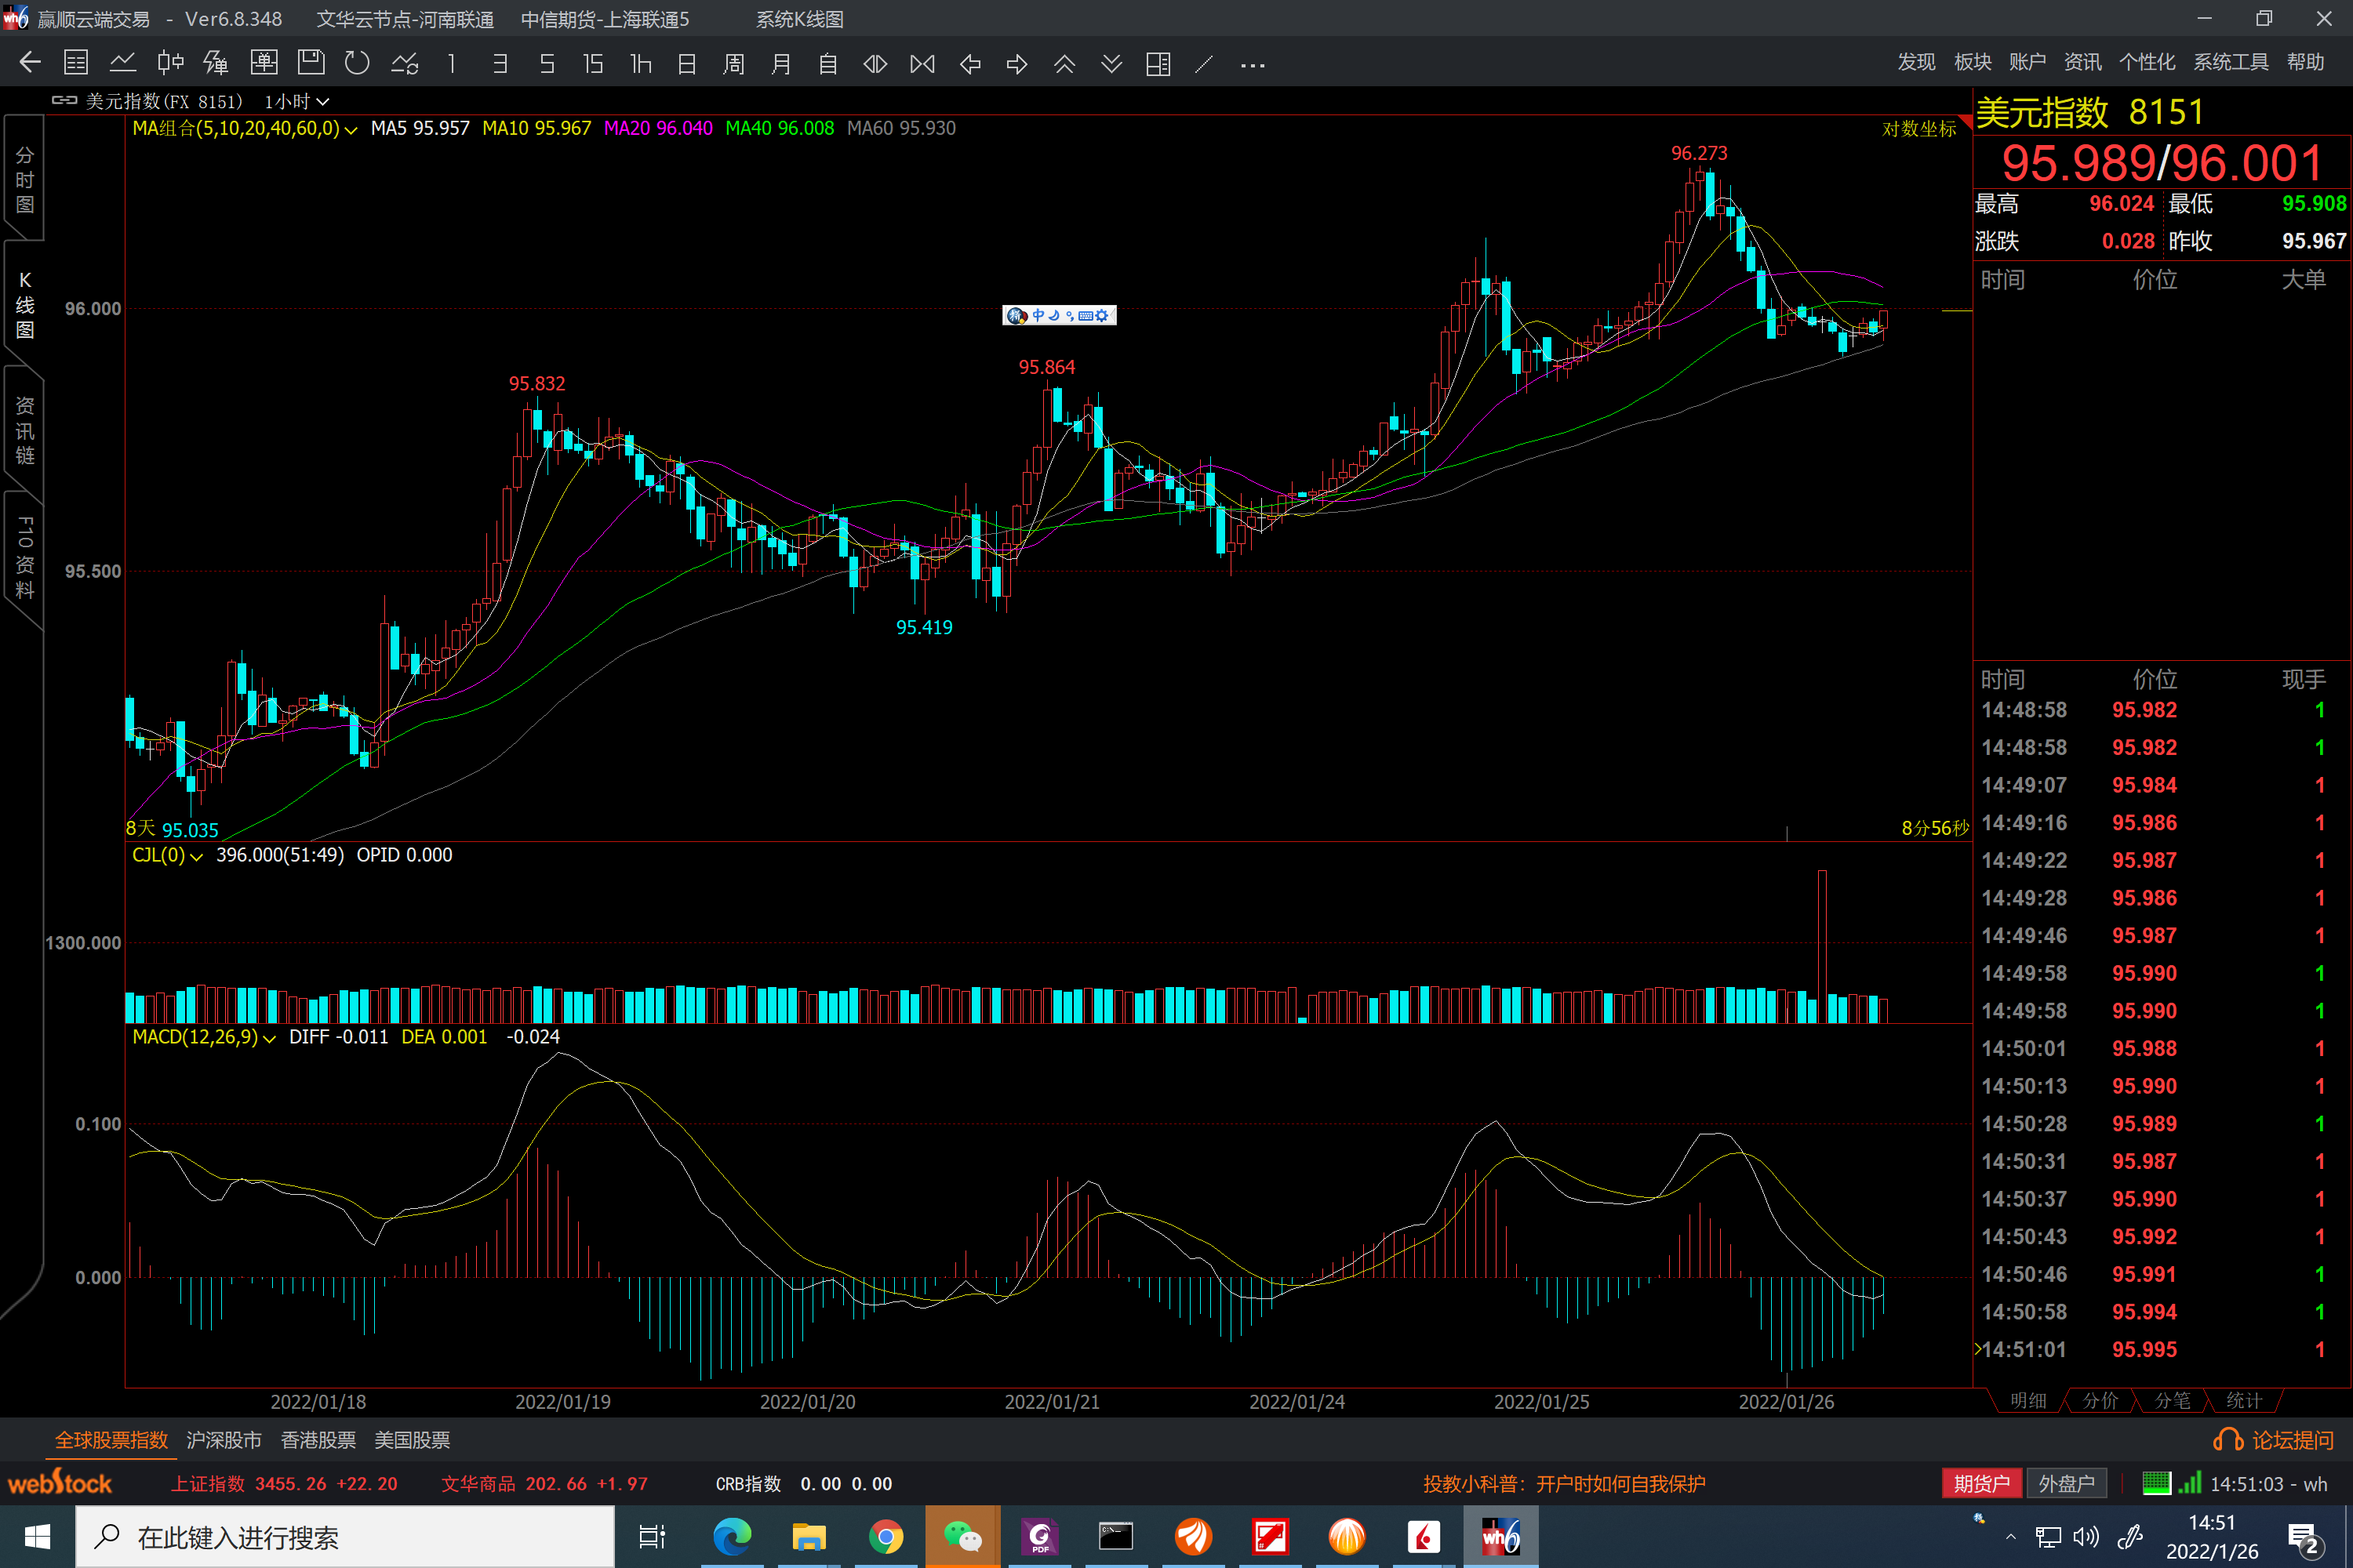
Task: Open custom 自 period setting
Action: tap(827, 63)
